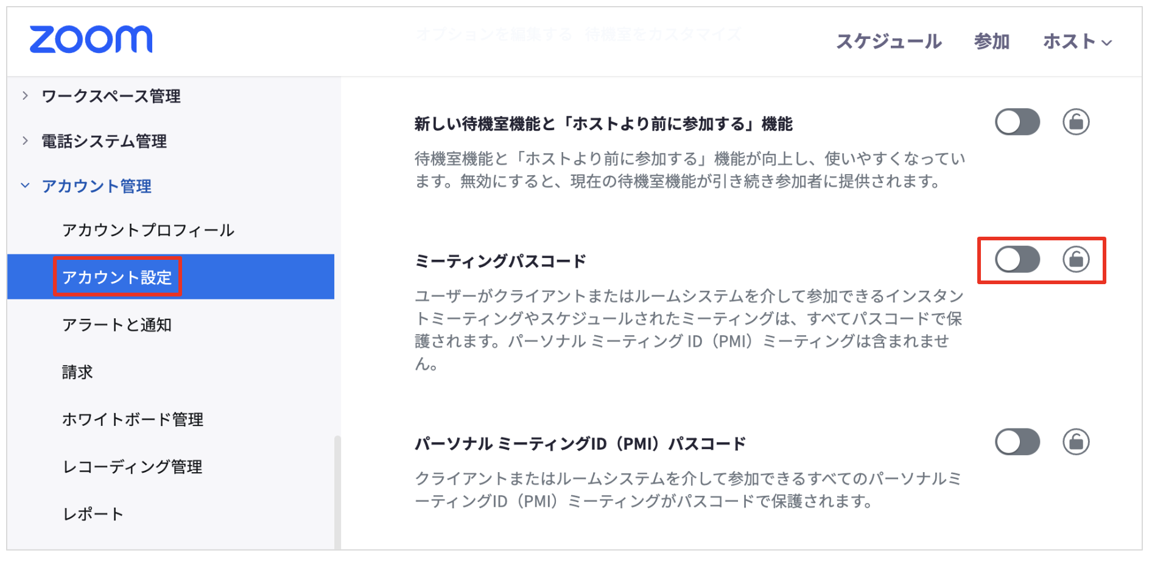Turn on パーソナル ミーティングID パスコード toggle

pyautogui.click(x=1017, y=442)
